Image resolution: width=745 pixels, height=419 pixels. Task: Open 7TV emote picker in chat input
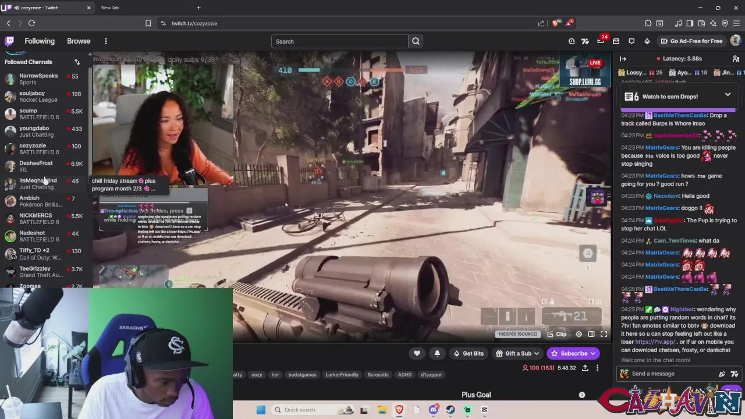(x=735, y=374)
